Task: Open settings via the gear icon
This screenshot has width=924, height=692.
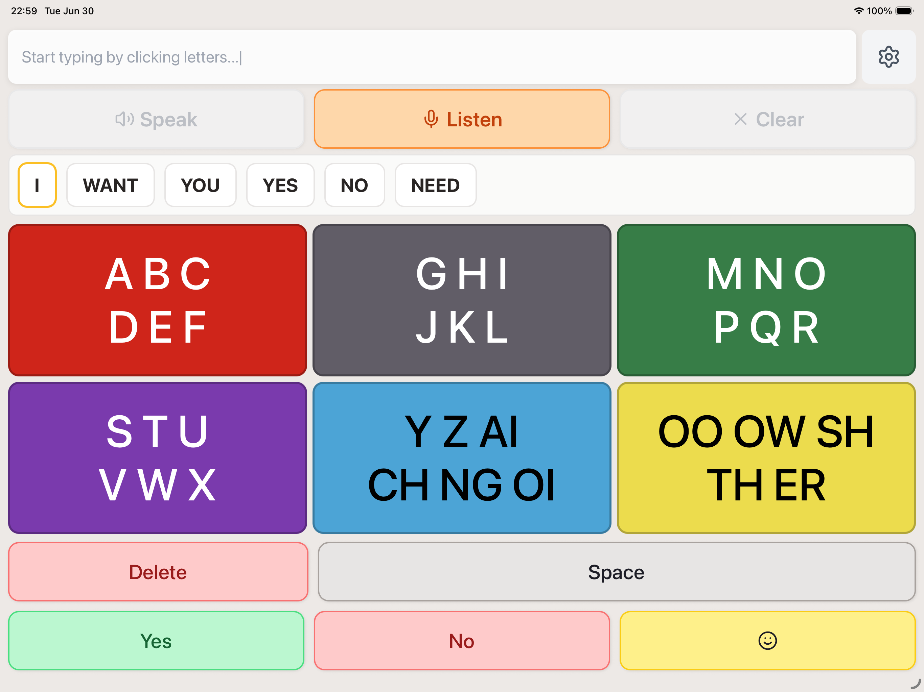Action: [888, 57]
